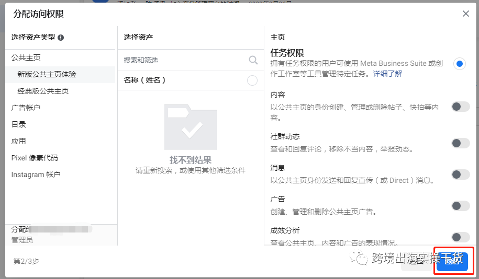
Task: Click the info icon beside 选择资产类型
Action: 61,38
